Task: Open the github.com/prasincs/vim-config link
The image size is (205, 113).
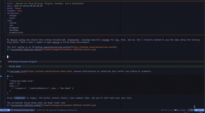Action: [53, 47]
